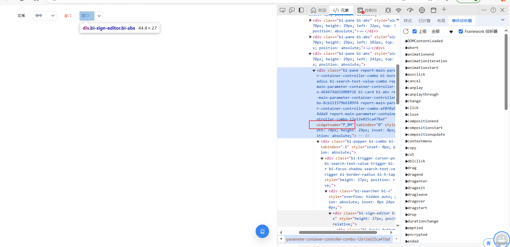Switch to the 样式 styles tab
This screenshot has height=247, width=510.
[x=408, y=21]
